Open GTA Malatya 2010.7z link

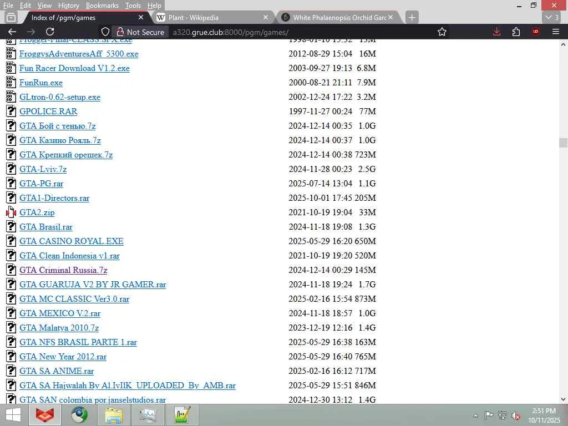[x=59, y=328]
